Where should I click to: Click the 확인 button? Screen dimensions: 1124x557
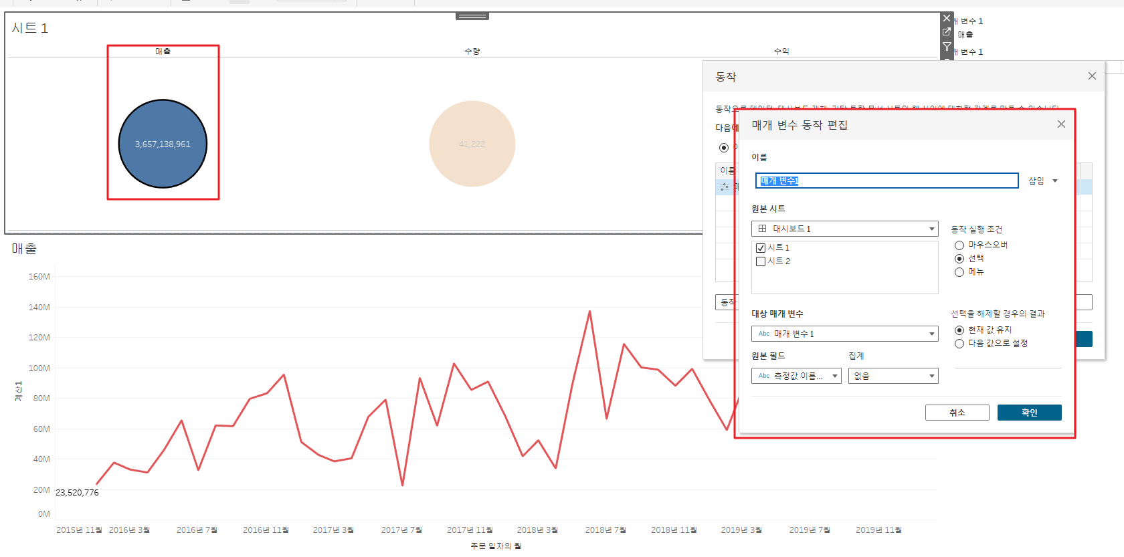point(1030,413)
